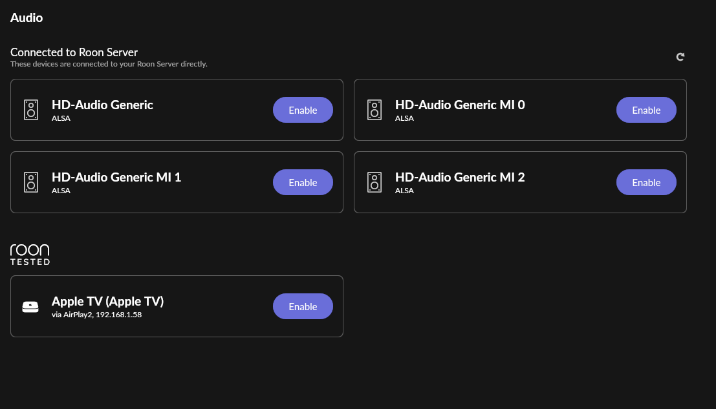Enable HD-Audio Generic MI 2

coord(646,182)
